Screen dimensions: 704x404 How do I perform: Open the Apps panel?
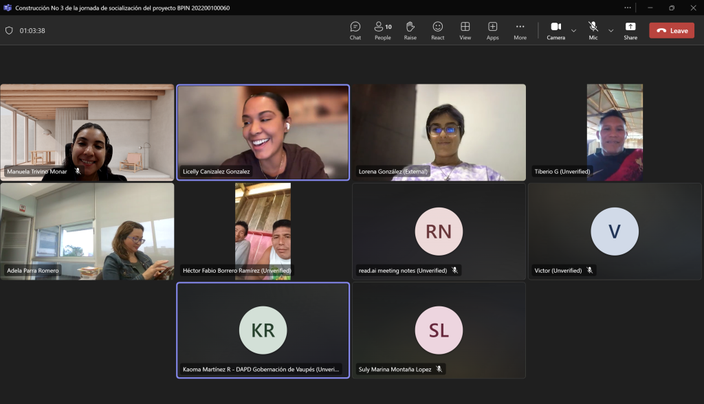coord(492,30)
